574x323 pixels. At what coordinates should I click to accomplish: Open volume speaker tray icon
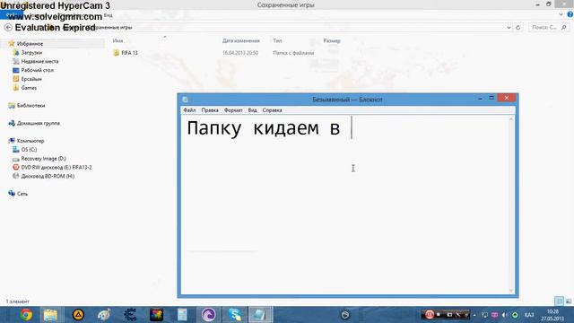point(504,315)
